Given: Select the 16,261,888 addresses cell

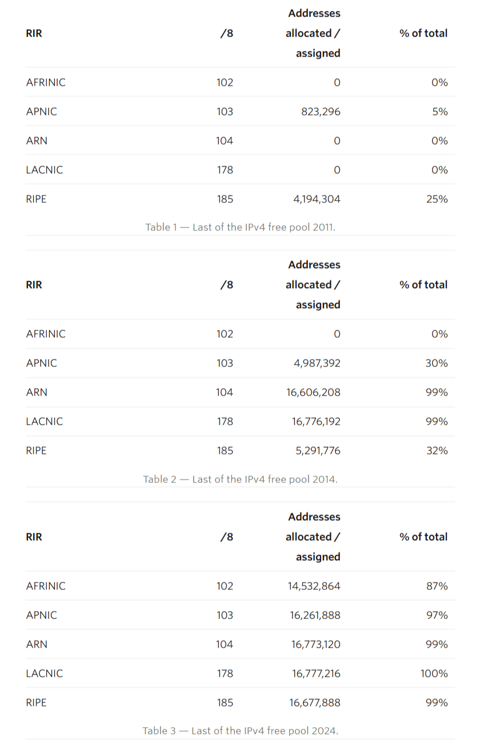Looking at the screenshot, I should point(315,615).
